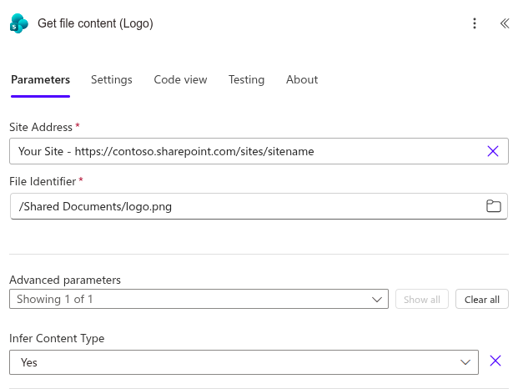The height and width of the screenshot is (389, 518).
Task: Open the three-dot more options menu
Action: (x=475, y=23)
